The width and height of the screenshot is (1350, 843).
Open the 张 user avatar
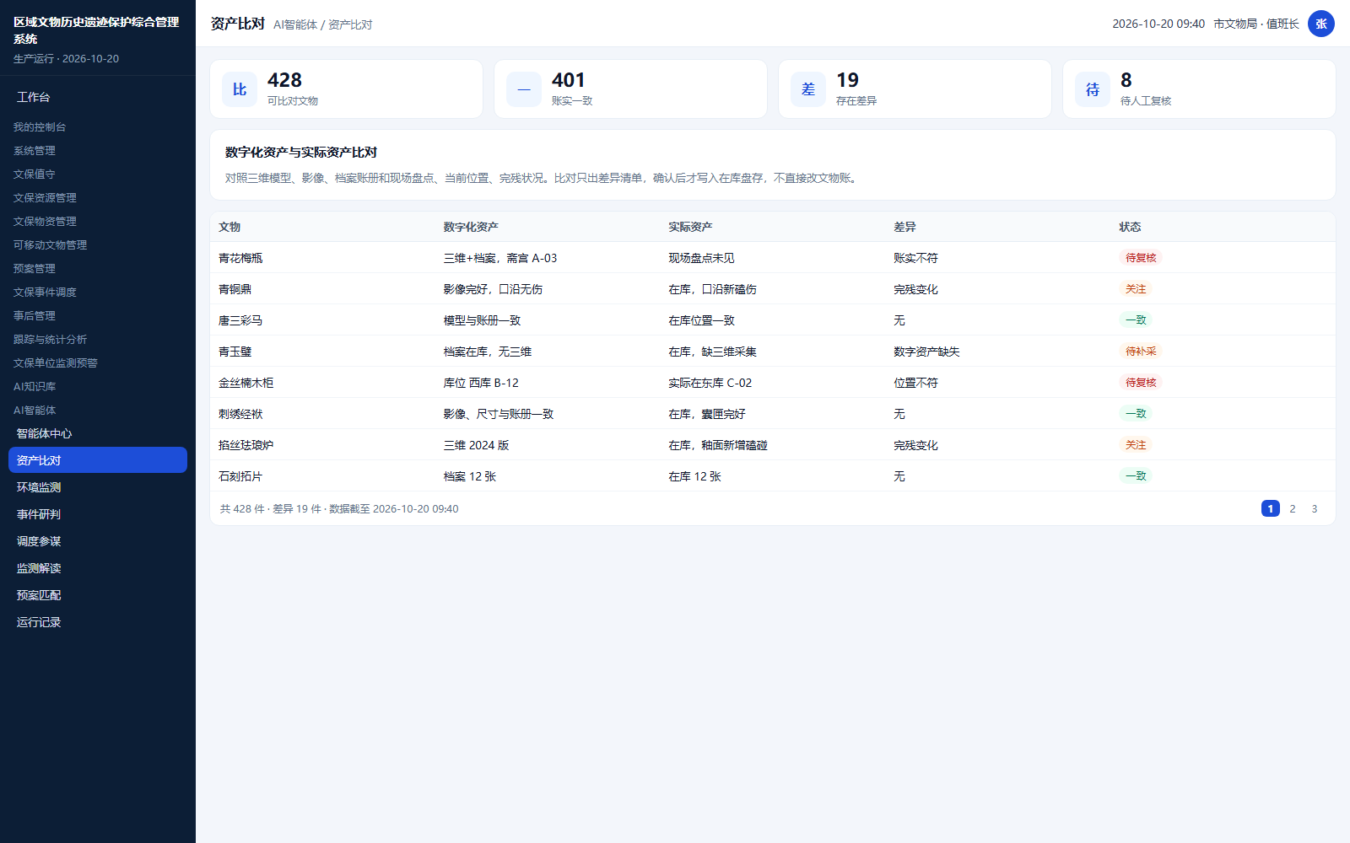1321,24
